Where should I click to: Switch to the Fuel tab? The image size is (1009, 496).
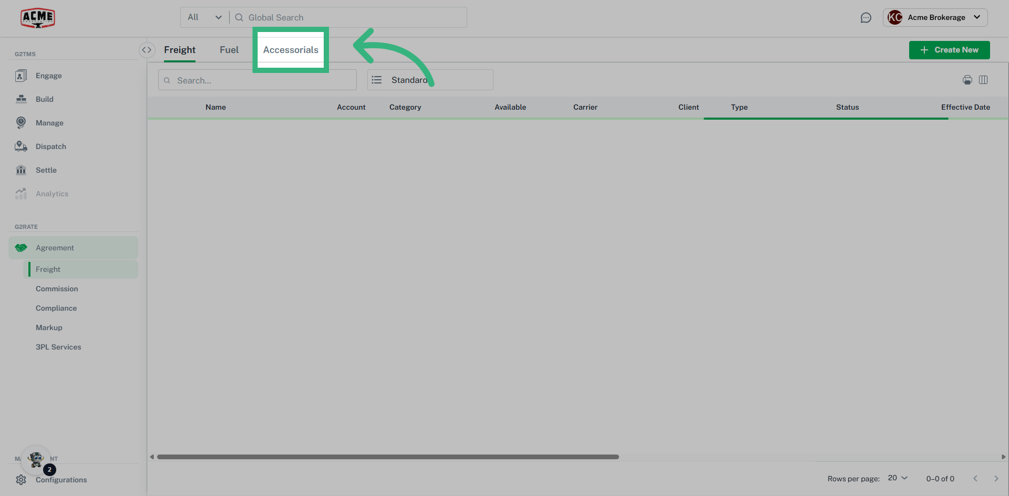tap(229, 50)
